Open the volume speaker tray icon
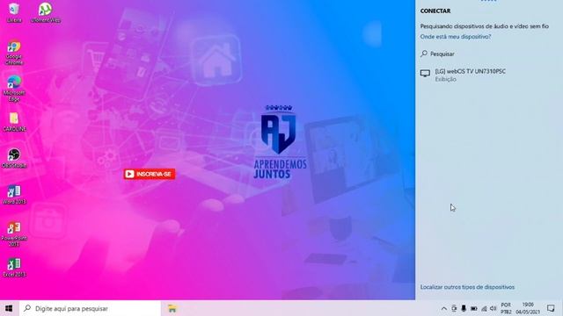The image size is (563, 316). pos(493,308)
